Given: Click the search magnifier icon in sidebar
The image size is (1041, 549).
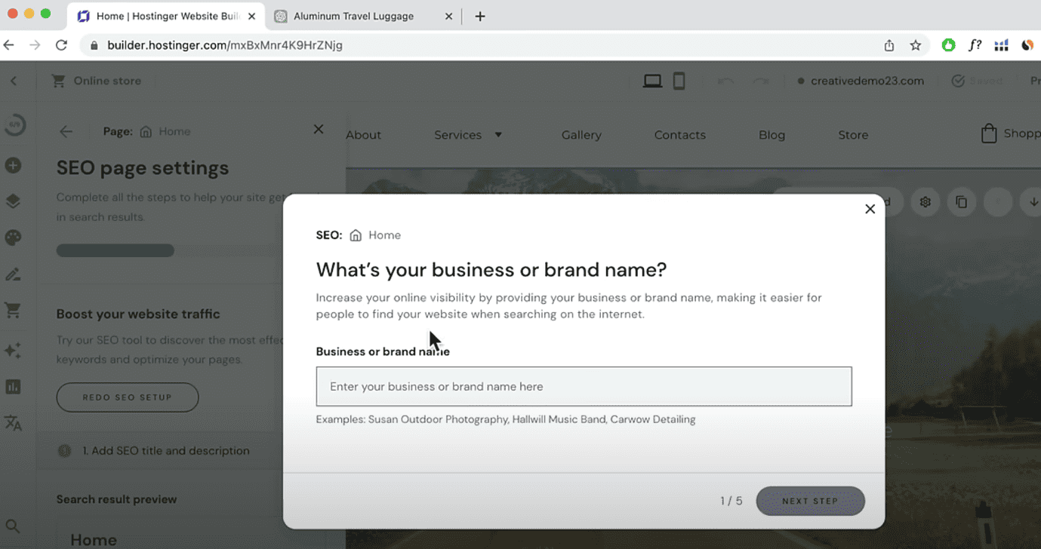Looking at the screenshot, I should 14,526.
